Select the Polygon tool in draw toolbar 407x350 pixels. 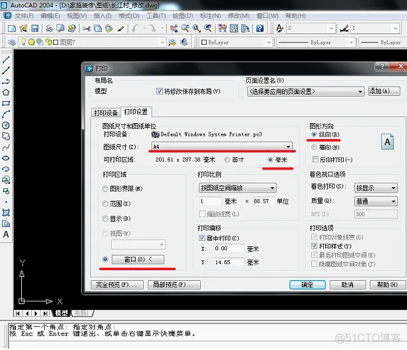(x=6, y=92)
